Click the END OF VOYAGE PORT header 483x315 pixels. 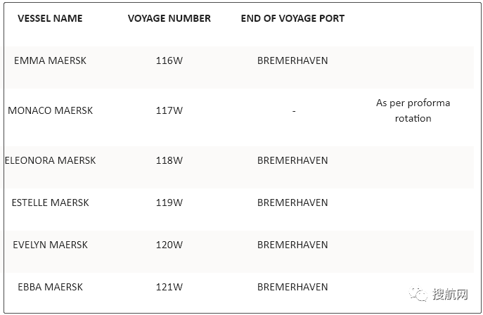click(x=292, y=18)
